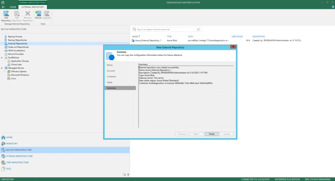Select External Repositories tree node
The image size is (335, 181).
point(18,43)
